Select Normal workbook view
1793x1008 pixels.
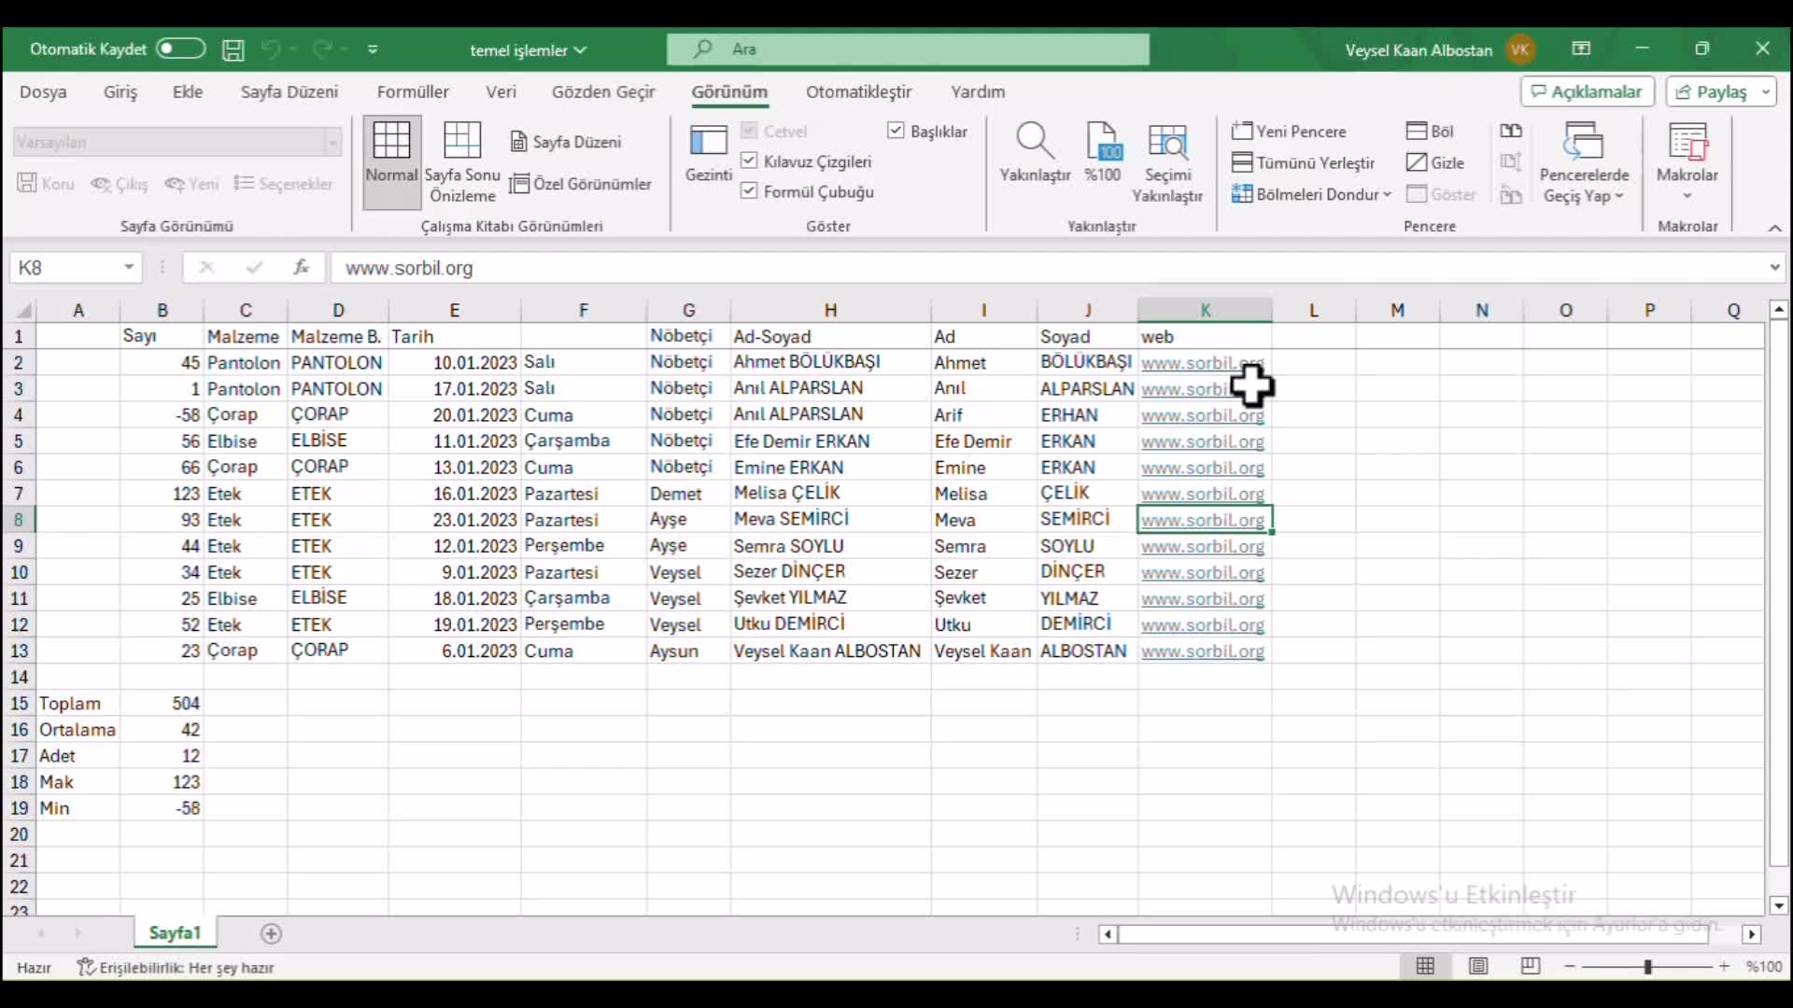pyautogui.click(x=391, y=161)
